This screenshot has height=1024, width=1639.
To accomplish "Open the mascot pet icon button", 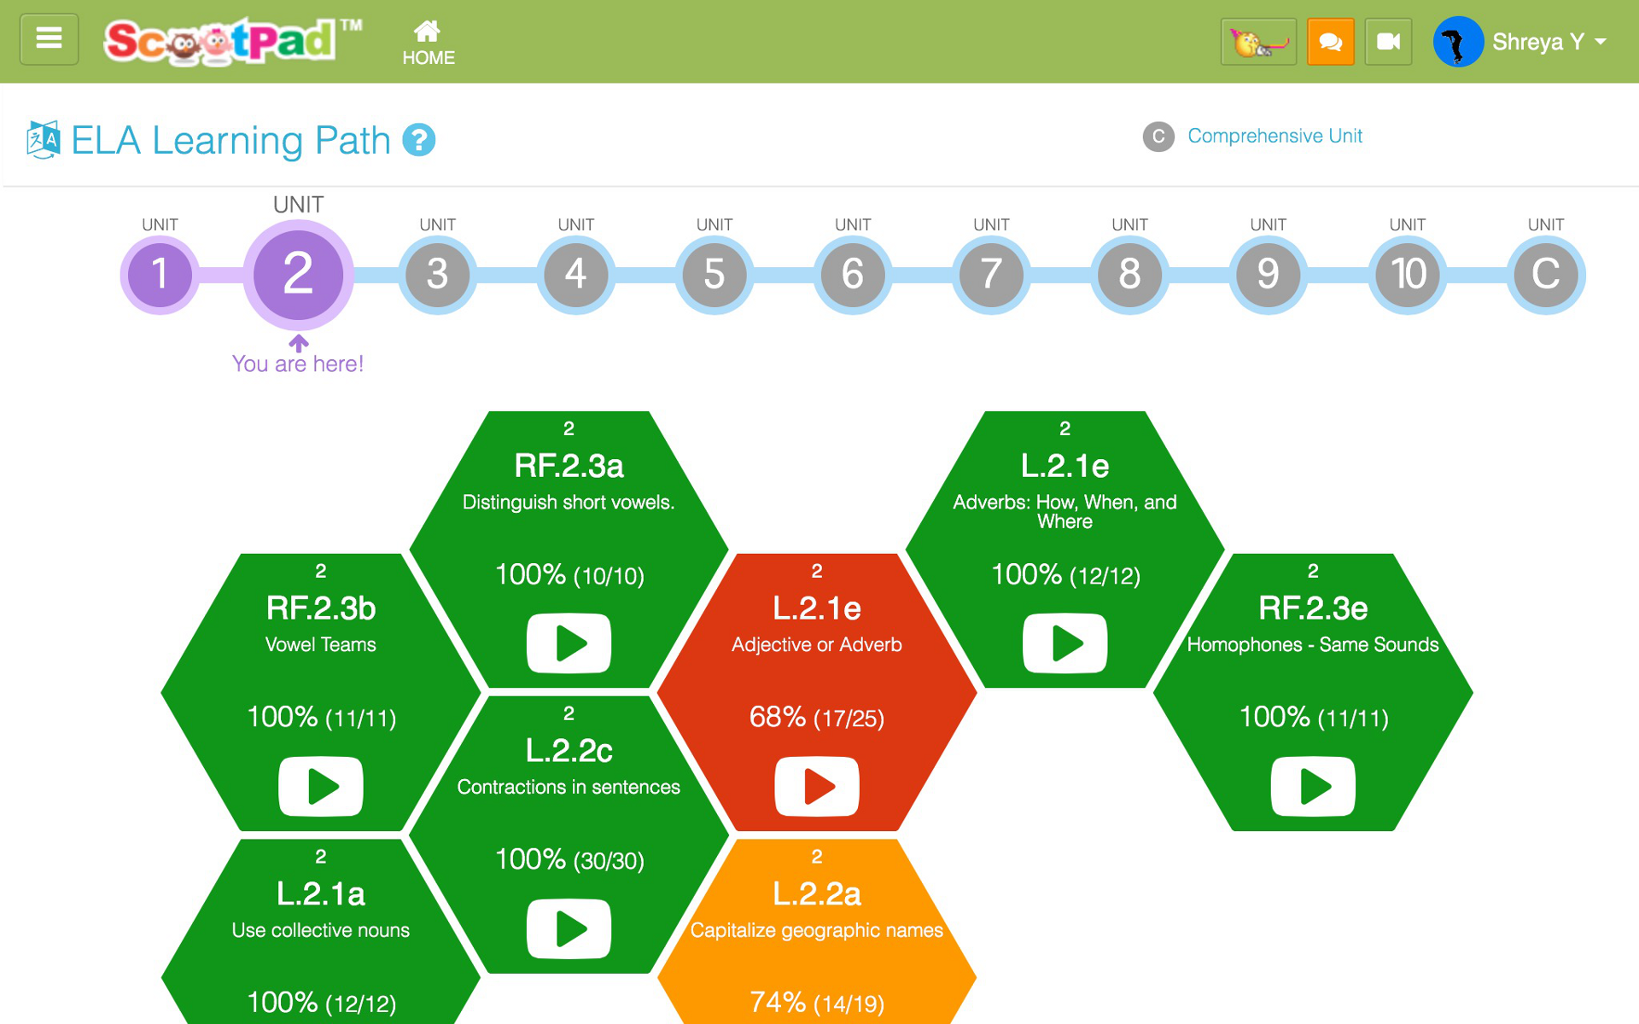I will [x=1258, y=41].
